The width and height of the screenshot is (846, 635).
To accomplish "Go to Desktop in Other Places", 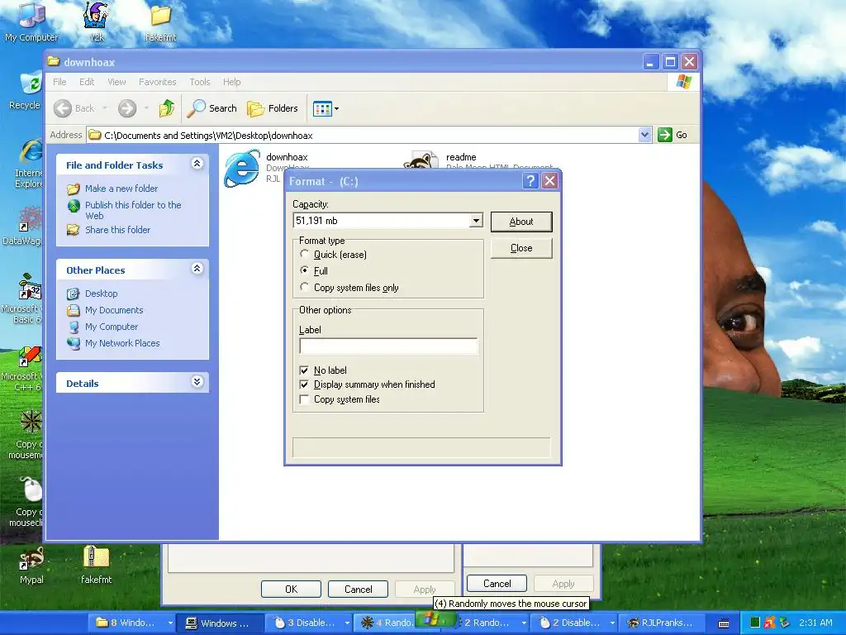I will [101, 294].
